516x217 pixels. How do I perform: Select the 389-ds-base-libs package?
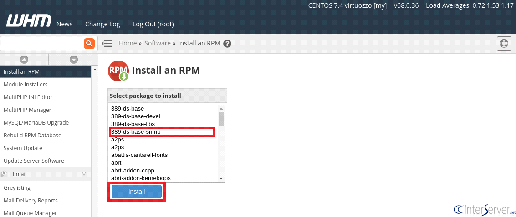pos(163,124)
